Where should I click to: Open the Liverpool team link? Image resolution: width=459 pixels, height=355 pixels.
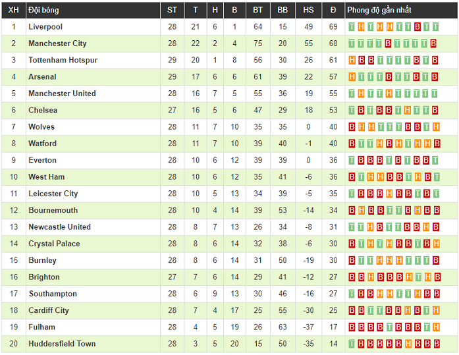(45, 27)
